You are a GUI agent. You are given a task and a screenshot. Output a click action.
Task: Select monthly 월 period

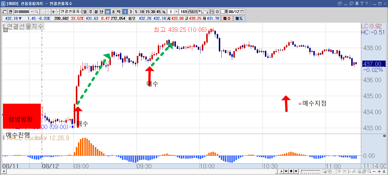96,12
